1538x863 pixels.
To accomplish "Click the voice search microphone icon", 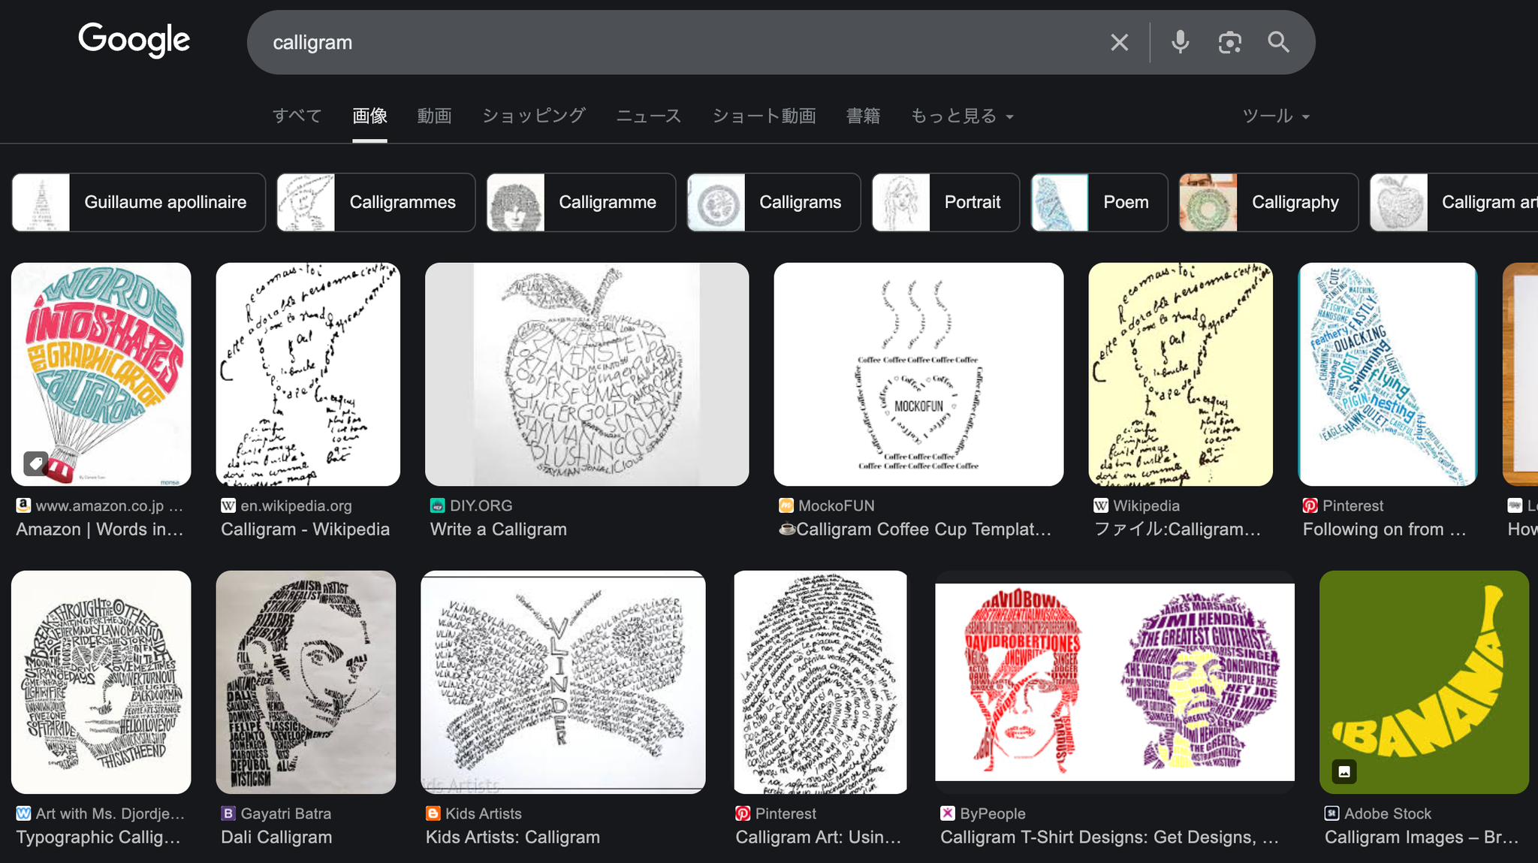I will point(1180,42).
